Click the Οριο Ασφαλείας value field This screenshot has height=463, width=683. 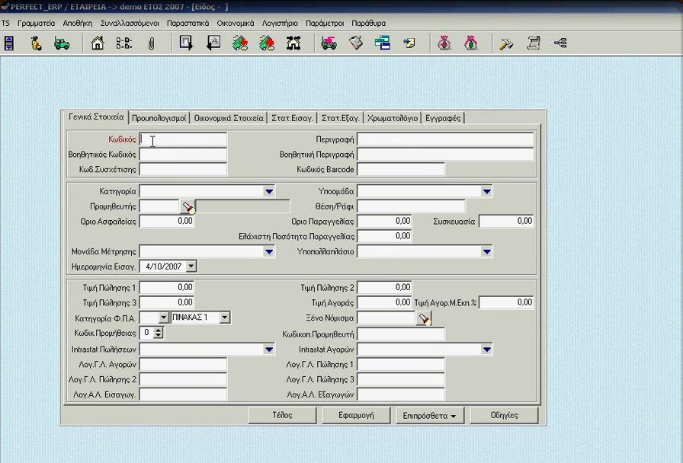[167, 221]
